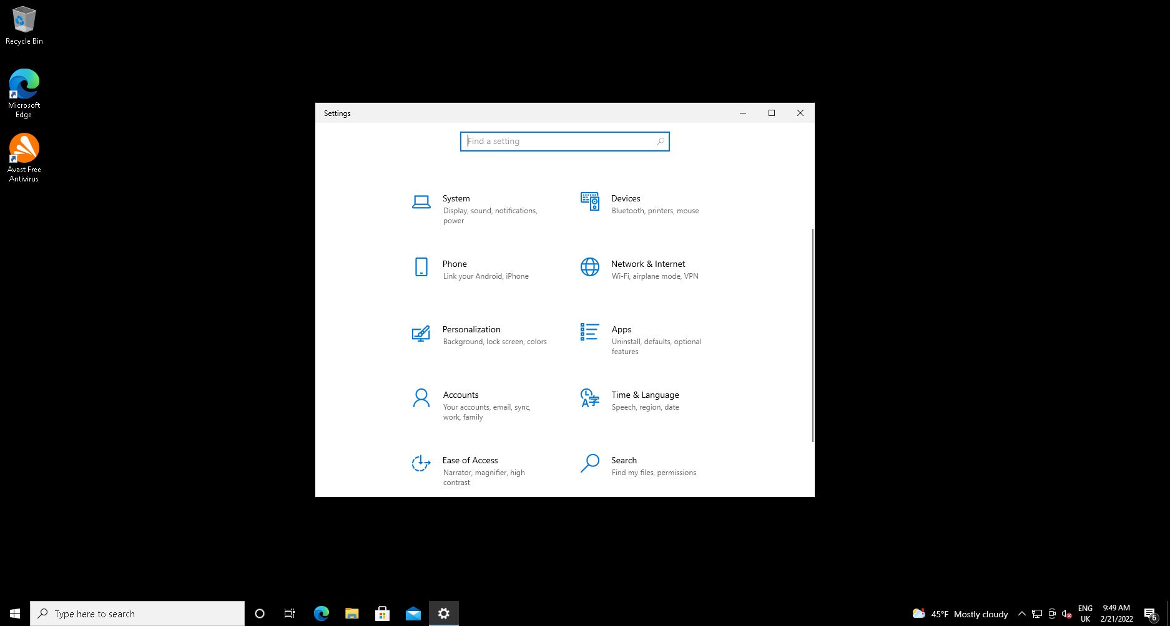Click the ENG UK language indicator

point(1085,614)
